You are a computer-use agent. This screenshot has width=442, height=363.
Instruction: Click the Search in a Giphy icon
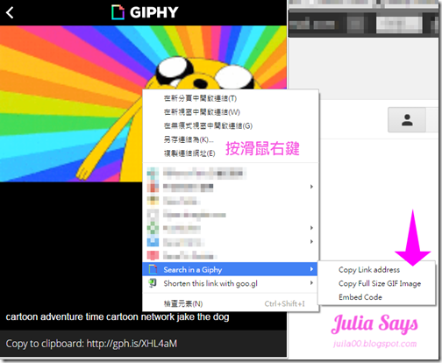click(x=153, y=269)
